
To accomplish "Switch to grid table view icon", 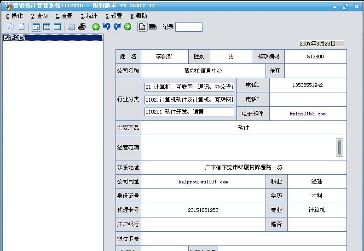I will 46,27.
